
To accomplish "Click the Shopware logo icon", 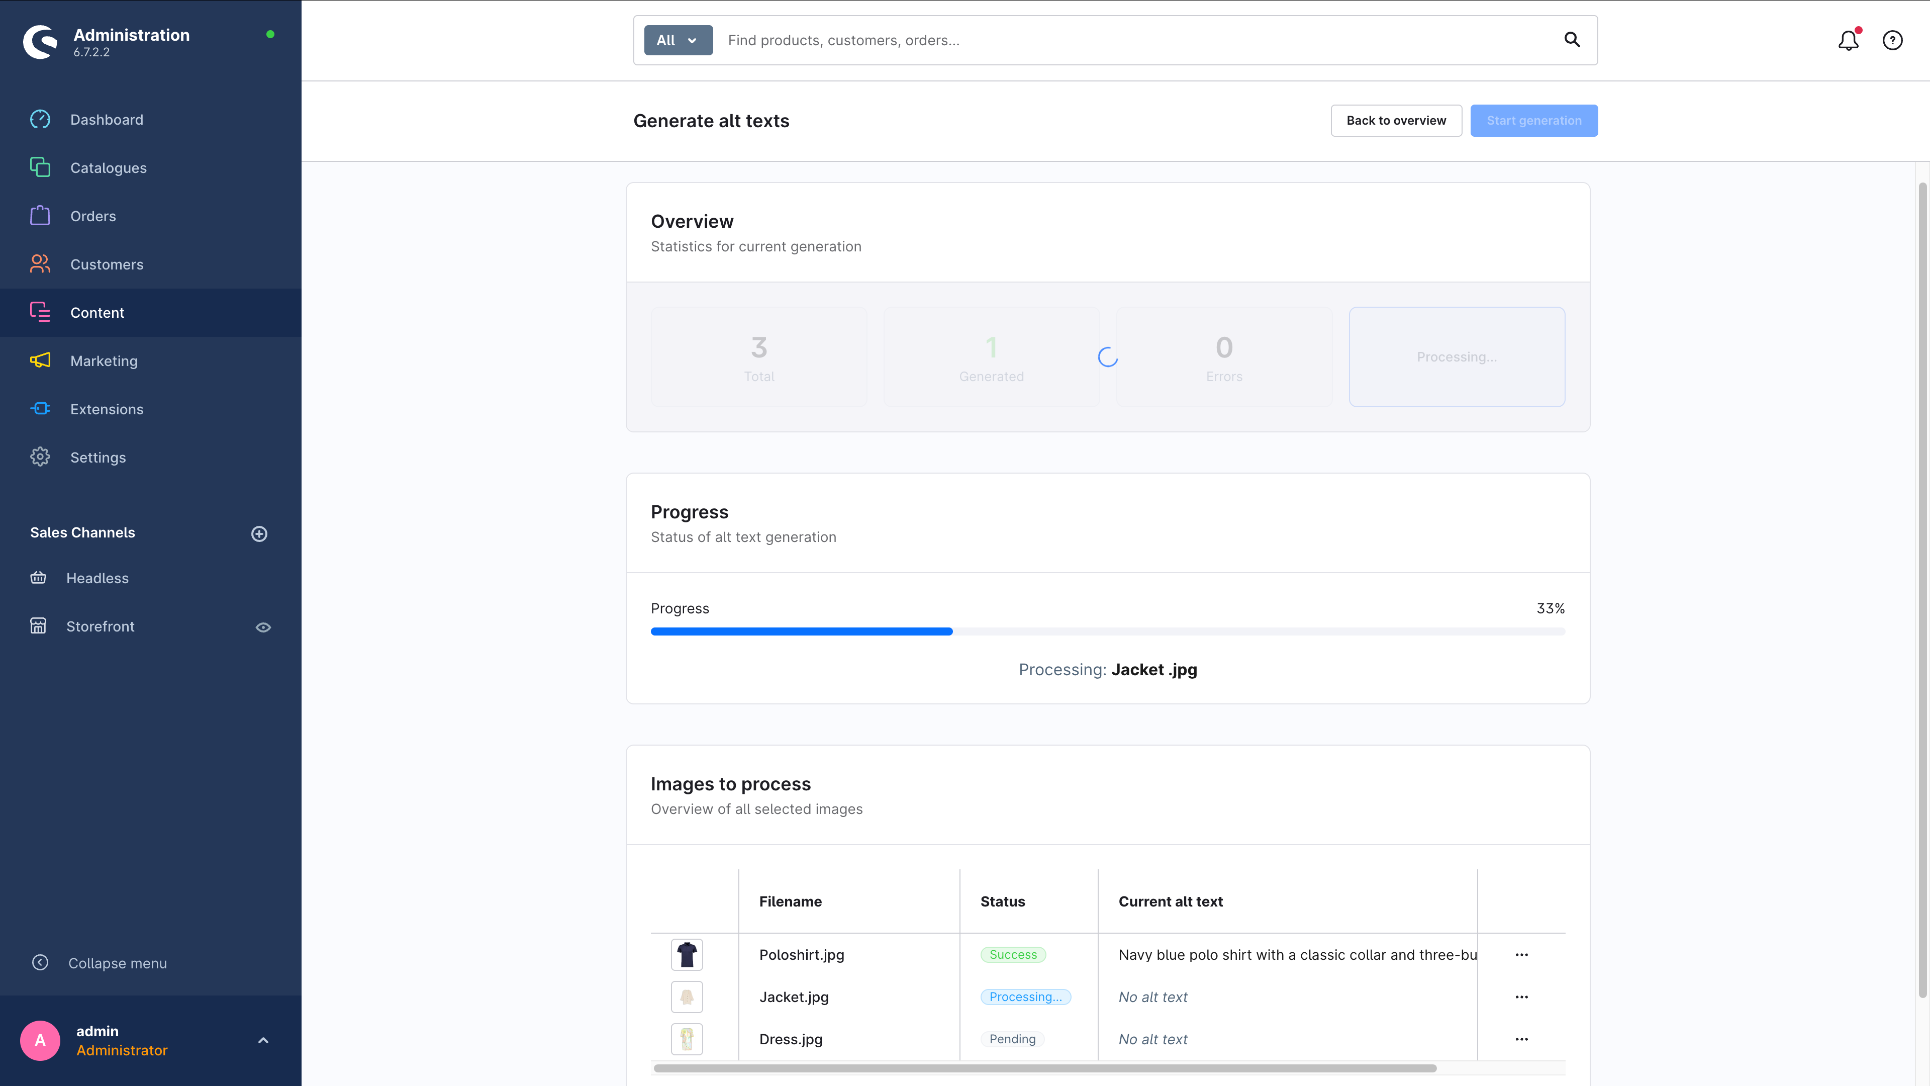I will pos(40,42).
